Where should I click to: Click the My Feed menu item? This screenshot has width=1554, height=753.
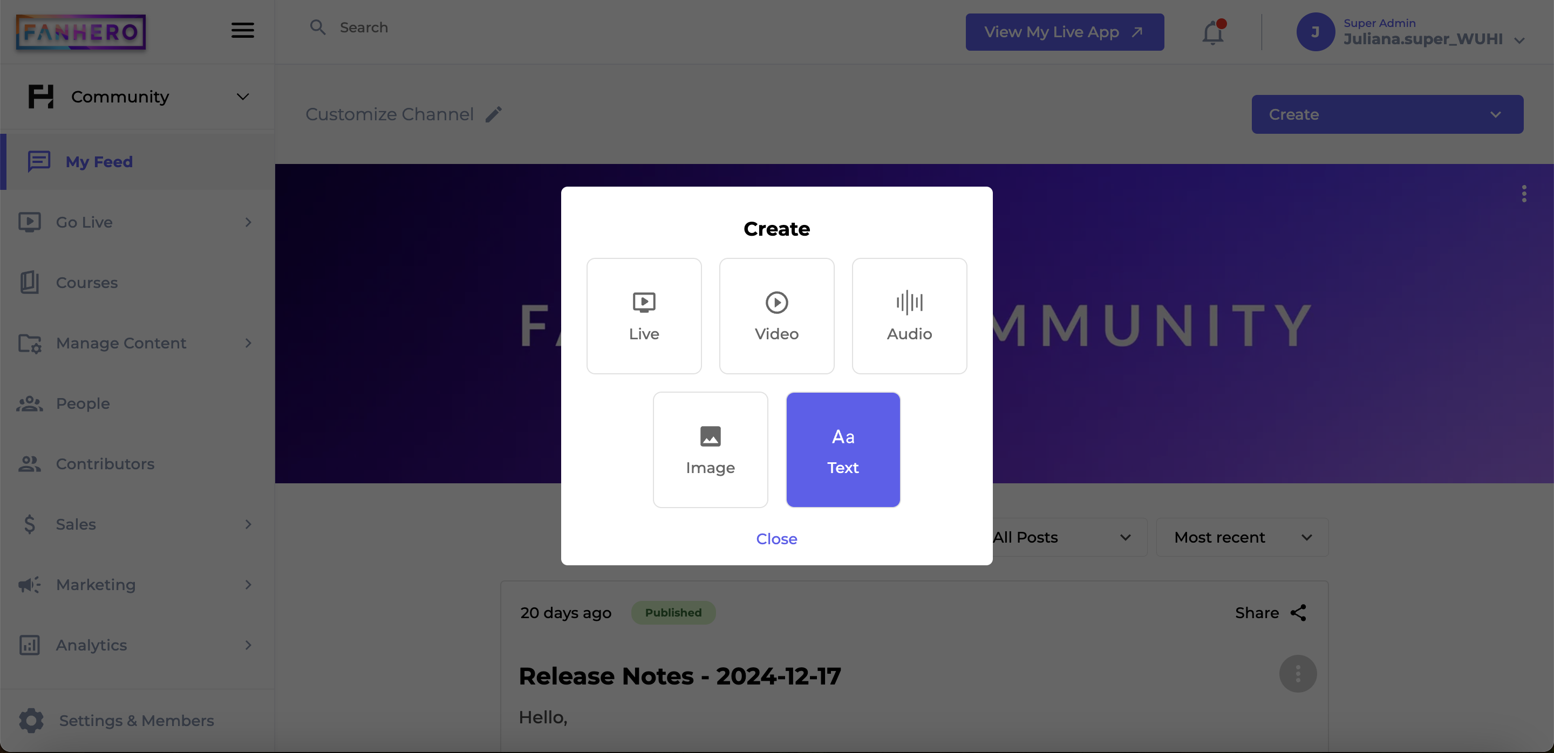coord(99,161)
